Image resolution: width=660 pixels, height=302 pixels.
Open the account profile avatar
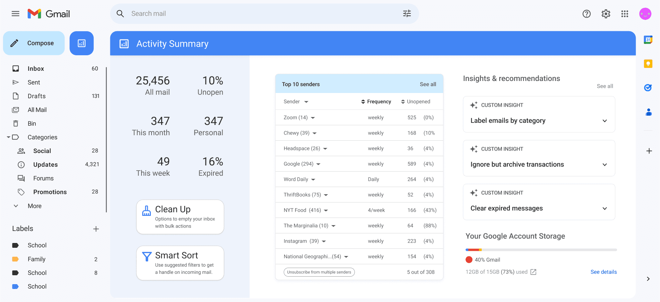point(645,14)
